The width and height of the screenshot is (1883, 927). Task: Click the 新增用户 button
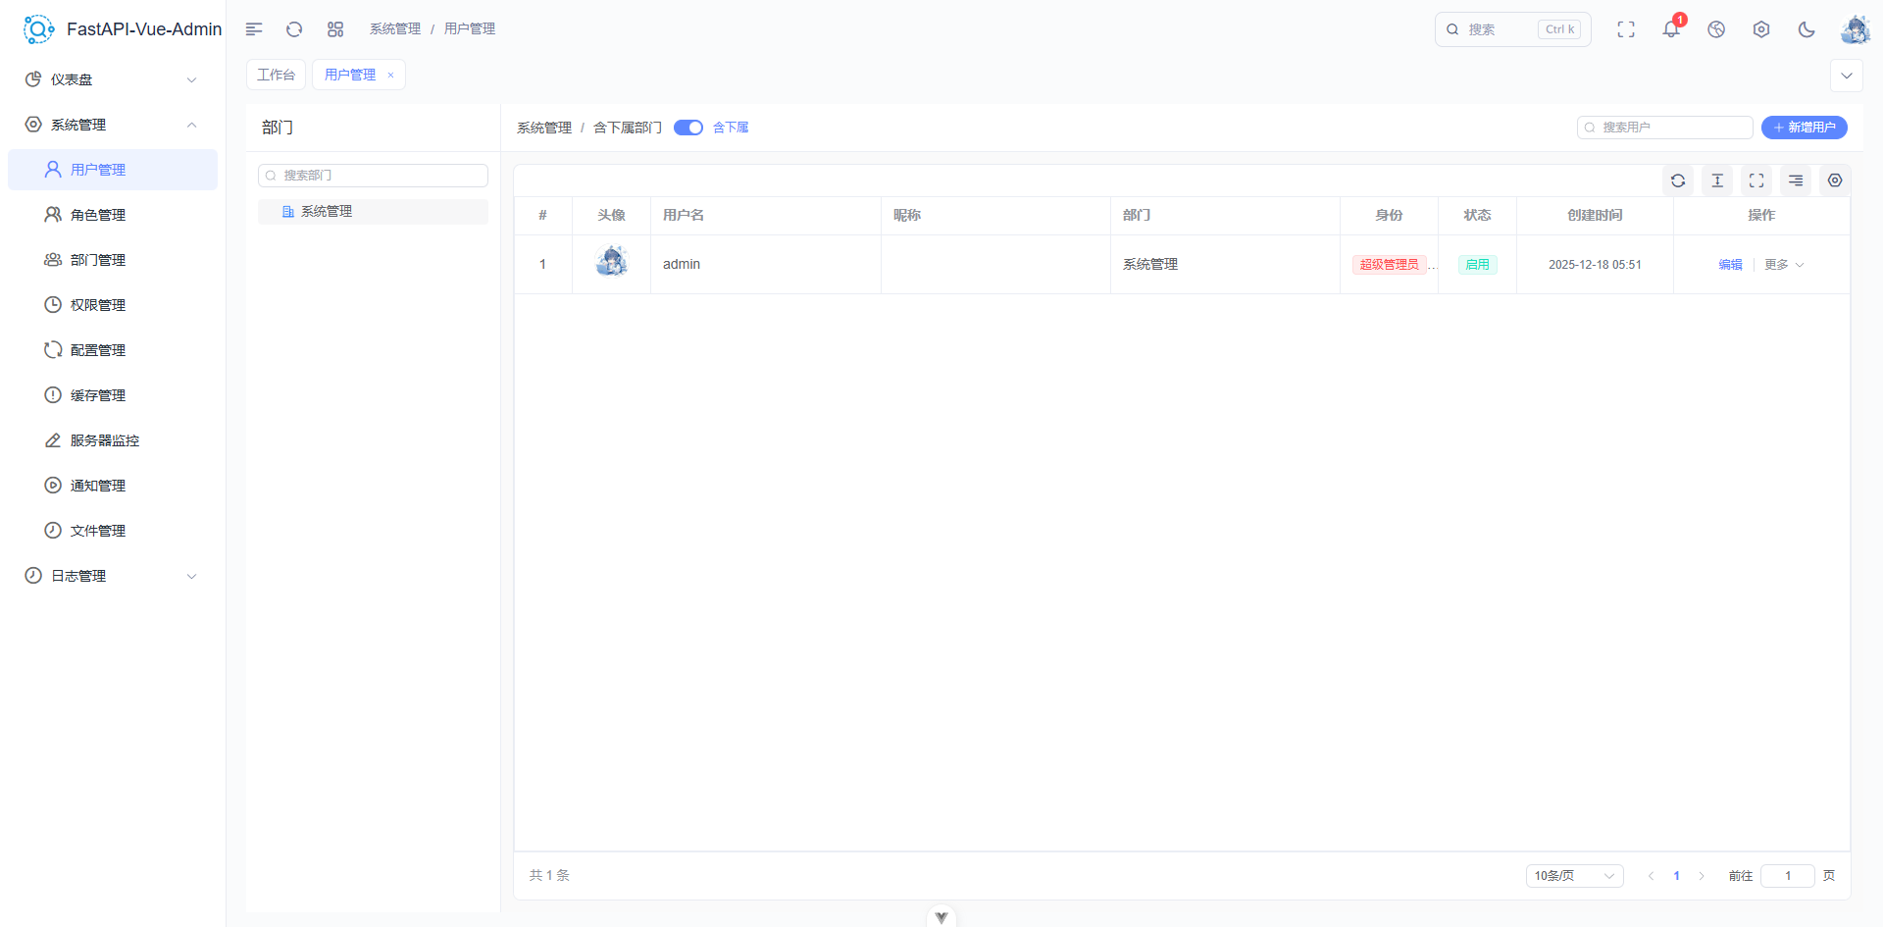[x=1805, y=128]
